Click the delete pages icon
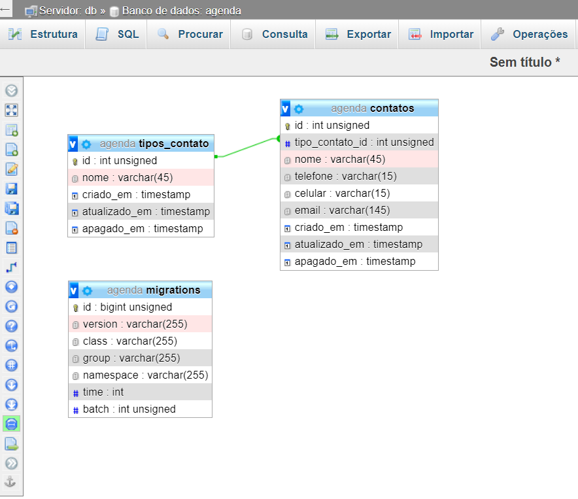 [11, 228]
